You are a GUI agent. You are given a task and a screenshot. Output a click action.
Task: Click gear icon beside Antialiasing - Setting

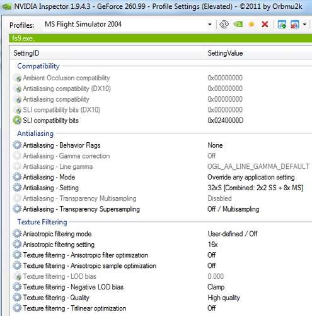[x=17, y=188]
